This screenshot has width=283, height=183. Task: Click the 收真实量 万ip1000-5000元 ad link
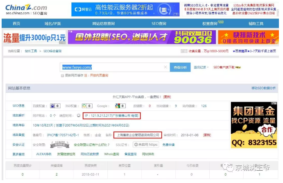(208, 51)
